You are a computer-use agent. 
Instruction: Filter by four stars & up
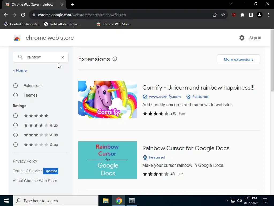[16, 125]
